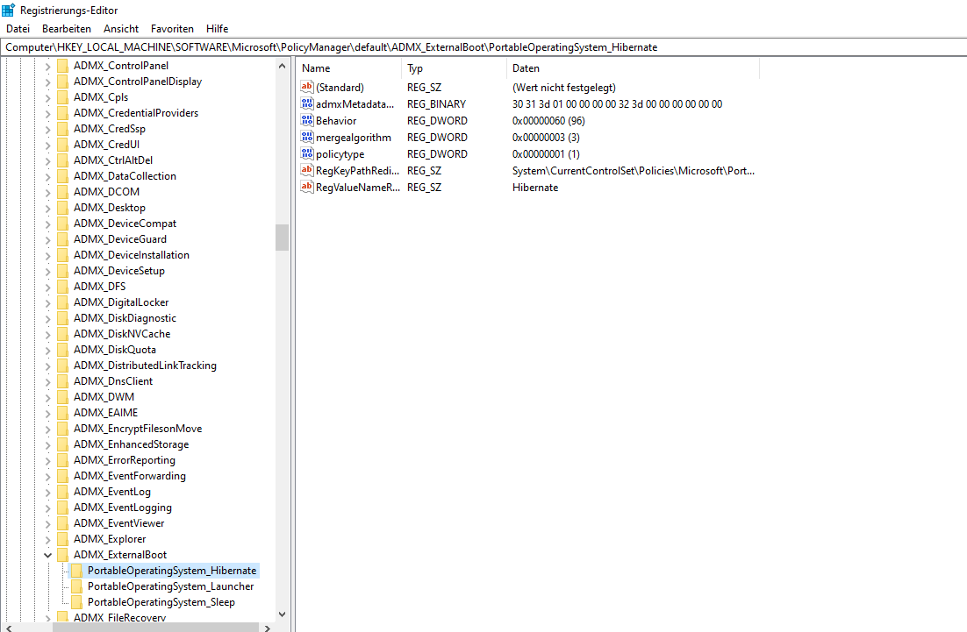
Task: Open the Bearbeiten menu
Action: 66,28
